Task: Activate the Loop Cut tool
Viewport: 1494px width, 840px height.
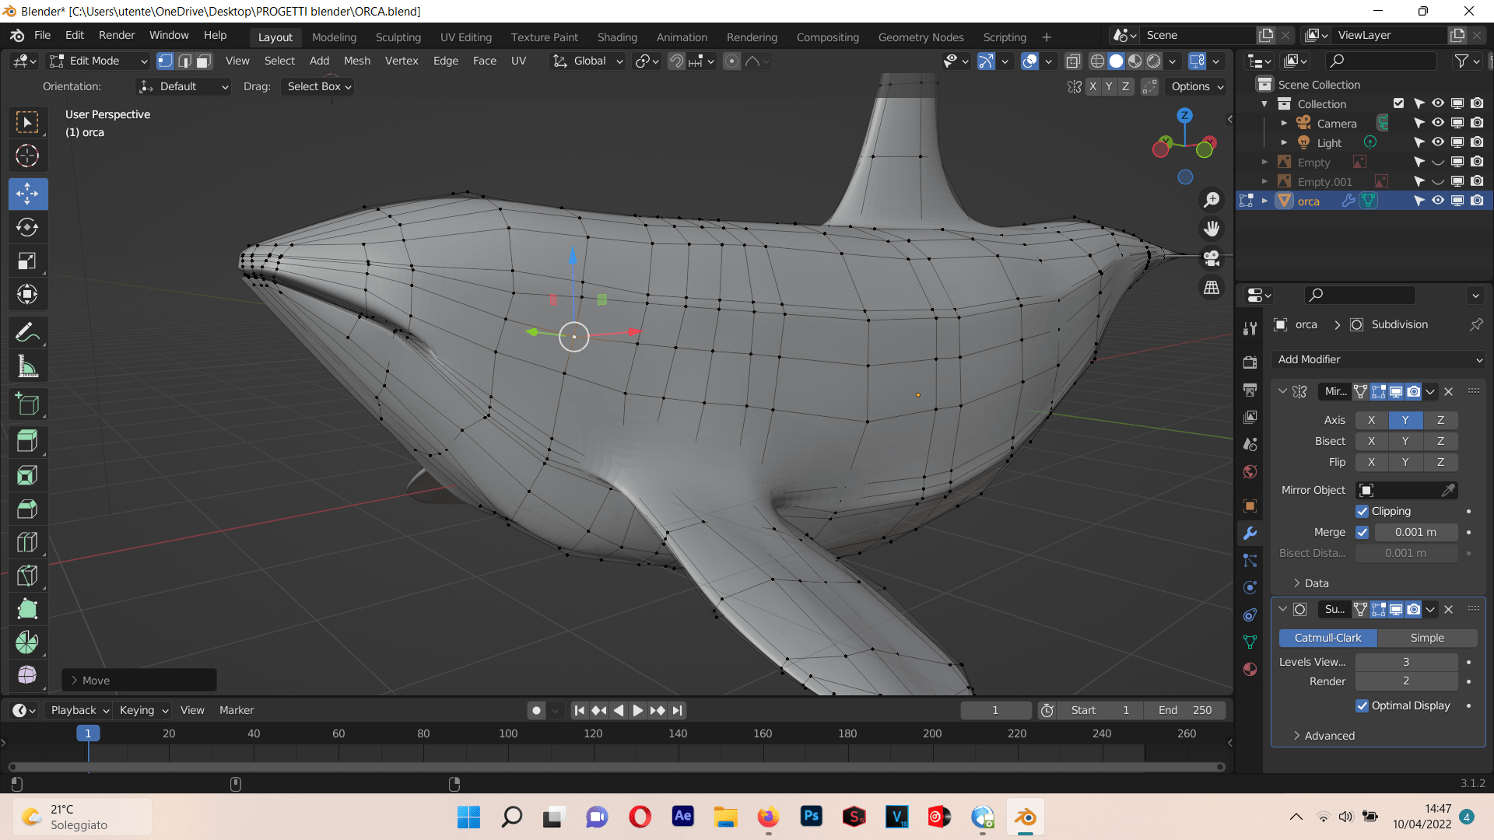Action: [x=27, y=542]
